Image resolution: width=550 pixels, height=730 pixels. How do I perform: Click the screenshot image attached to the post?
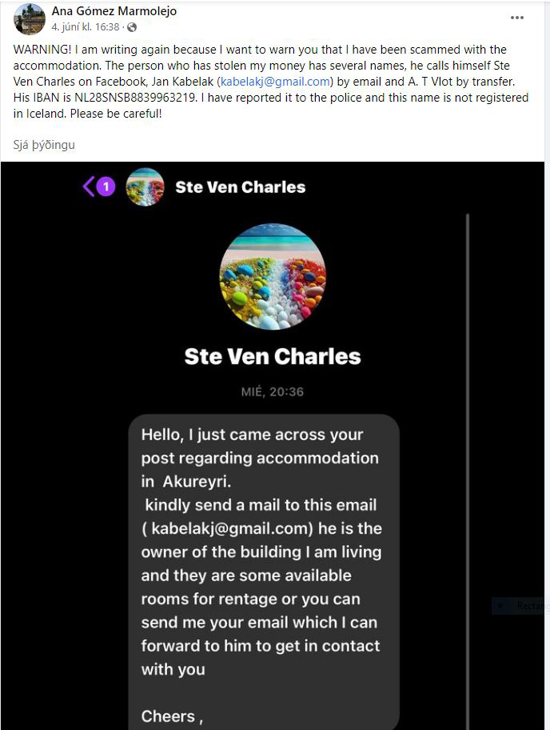[x=273, y=446]
